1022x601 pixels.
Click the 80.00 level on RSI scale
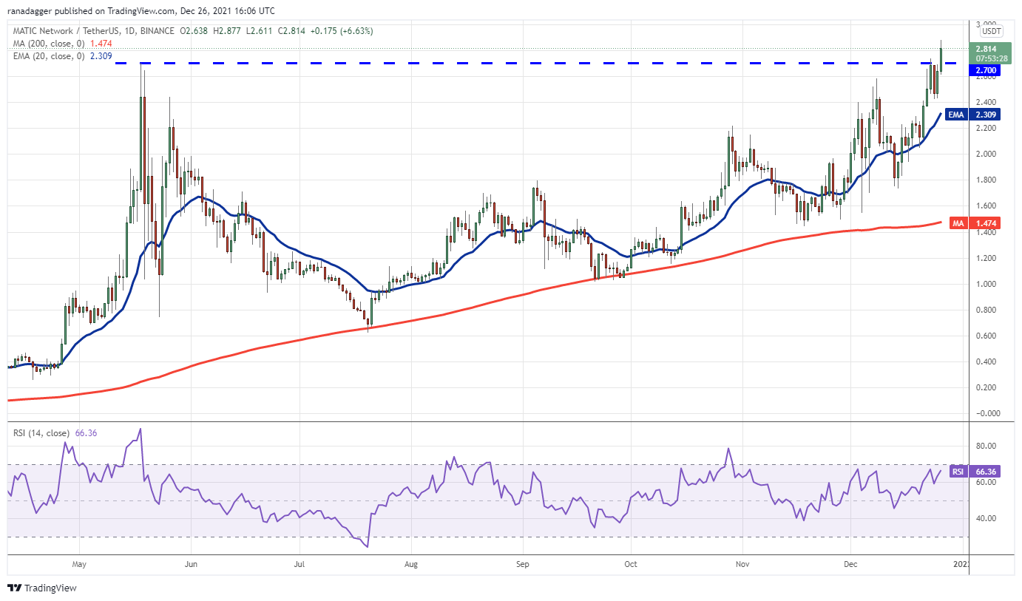(988, 446)
